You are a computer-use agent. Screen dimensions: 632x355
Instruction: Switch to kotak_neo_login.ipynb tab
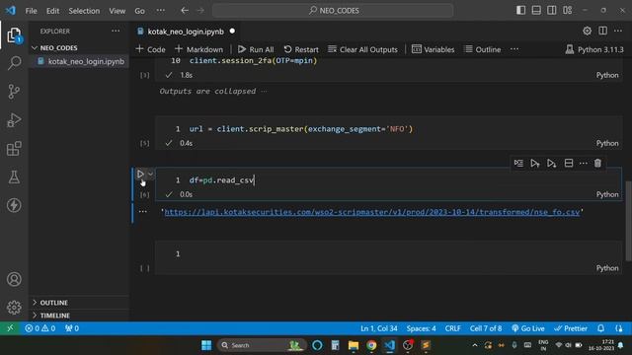pos(186,32)
